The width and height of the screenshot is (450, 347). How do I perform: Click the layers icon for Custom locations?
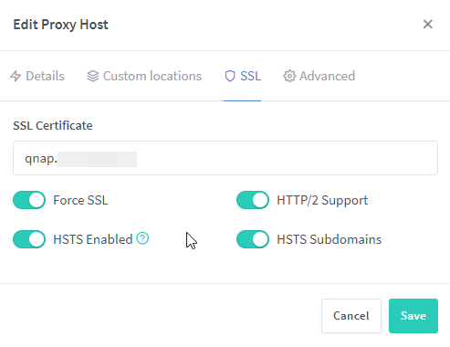coord(93,76)
